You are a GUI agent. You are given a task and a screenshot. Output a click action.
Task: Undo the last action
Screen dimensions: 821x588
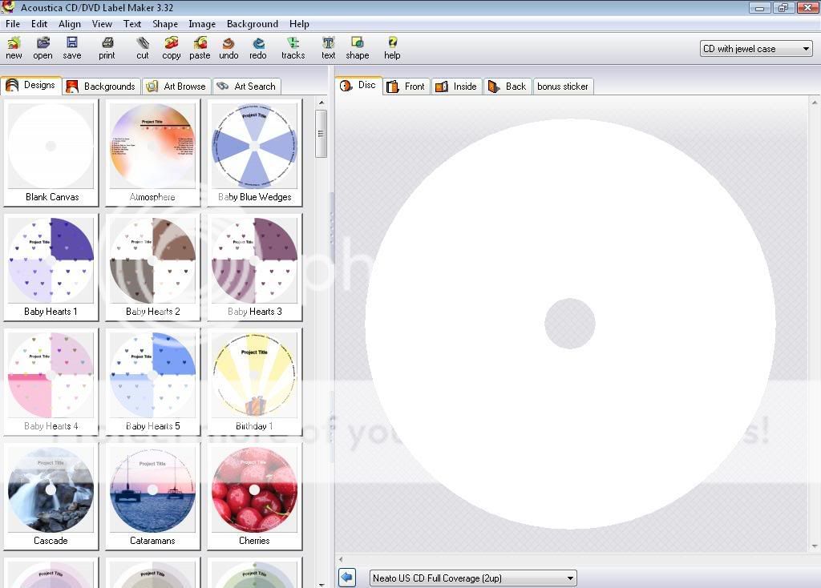[x=229, y=48]
